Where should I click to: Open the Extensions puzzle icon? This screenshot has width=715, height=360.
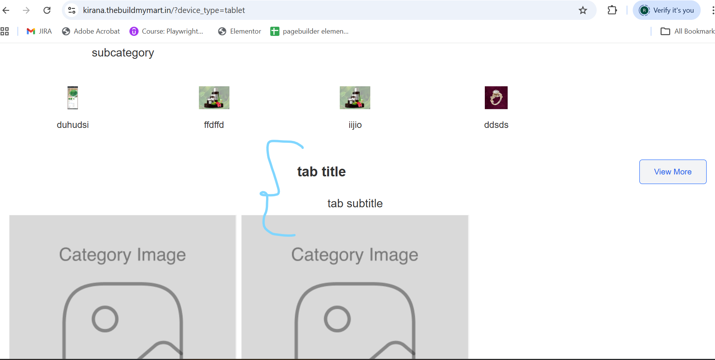tap(612, 10)
